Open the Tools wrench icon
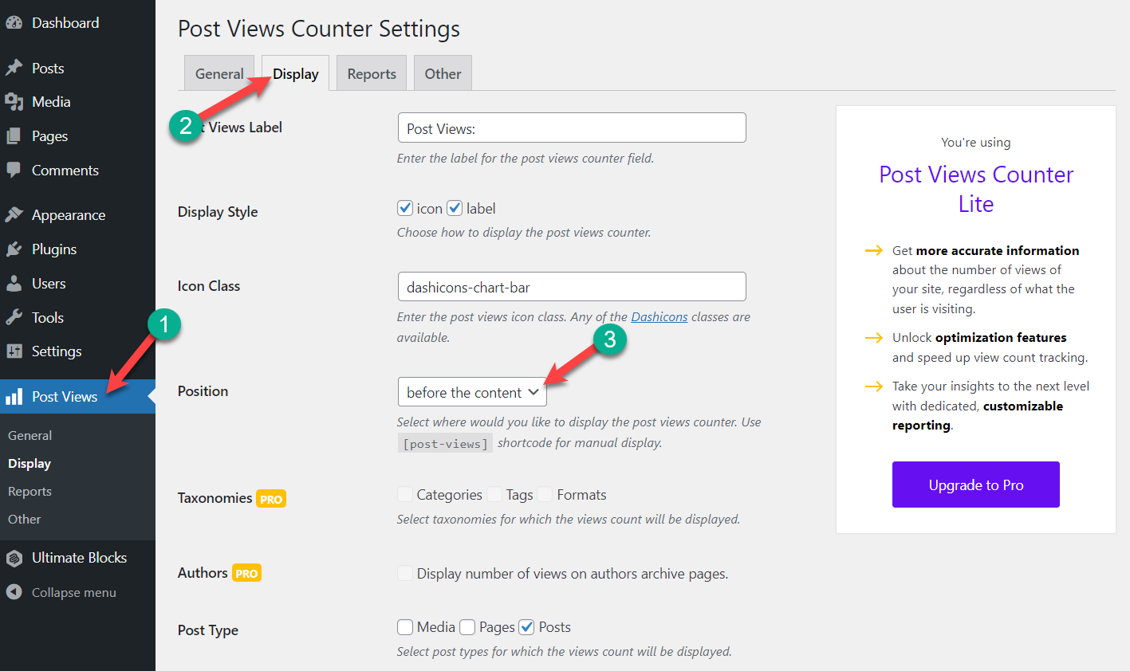This screenshot has width=1130, height=671. 15,317
